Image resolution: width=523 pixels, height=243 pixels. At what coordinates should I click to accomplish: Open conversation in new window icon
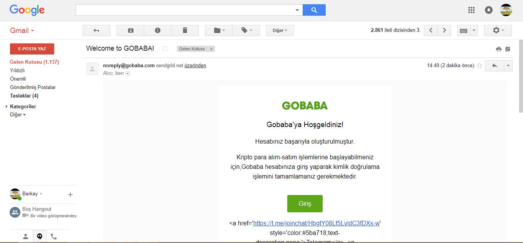pos(508,49)
